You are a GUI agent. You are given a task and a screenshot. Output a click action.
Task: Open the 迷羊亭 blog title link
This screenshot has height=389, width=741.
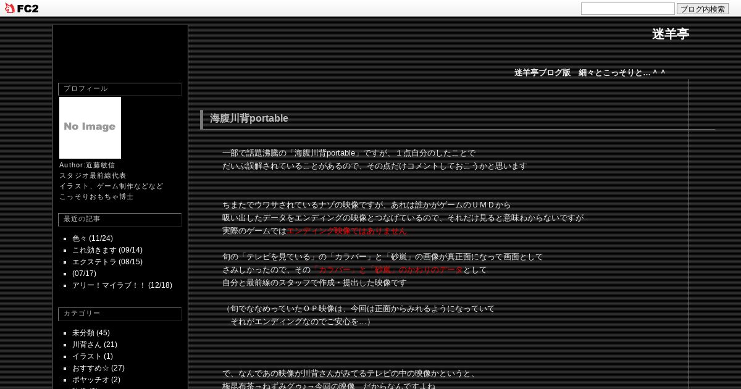[671, 34]
